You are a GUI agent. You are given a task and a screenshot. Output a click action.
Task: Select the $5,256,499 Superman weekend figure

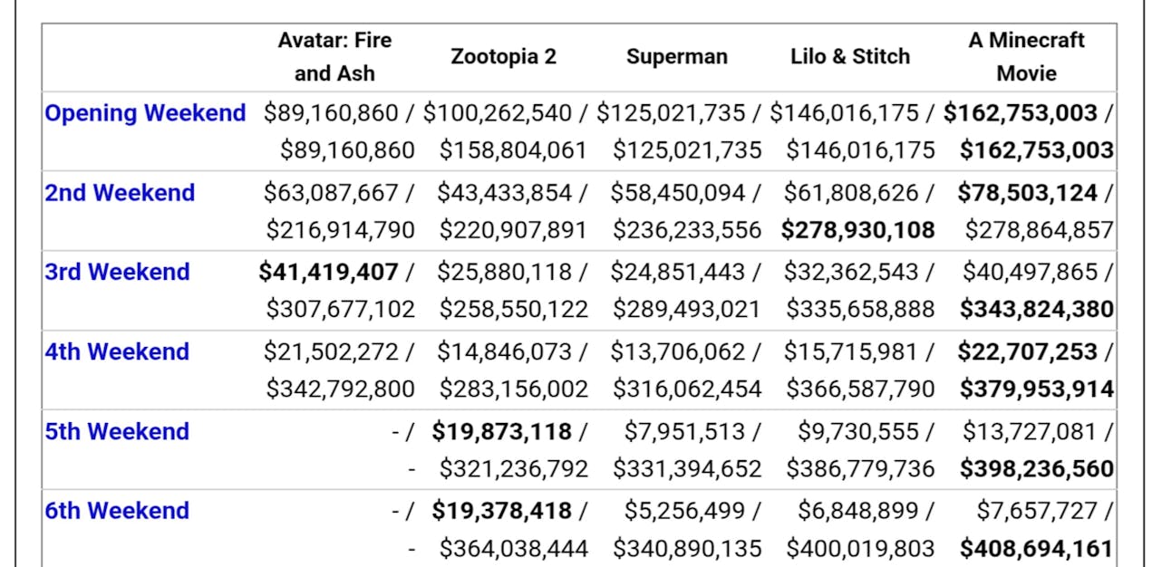click(x=685, y=511)
